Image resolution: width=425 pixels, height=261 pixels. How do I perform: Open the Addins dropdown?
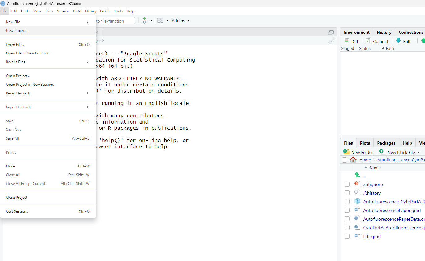(x=180, y=21)
